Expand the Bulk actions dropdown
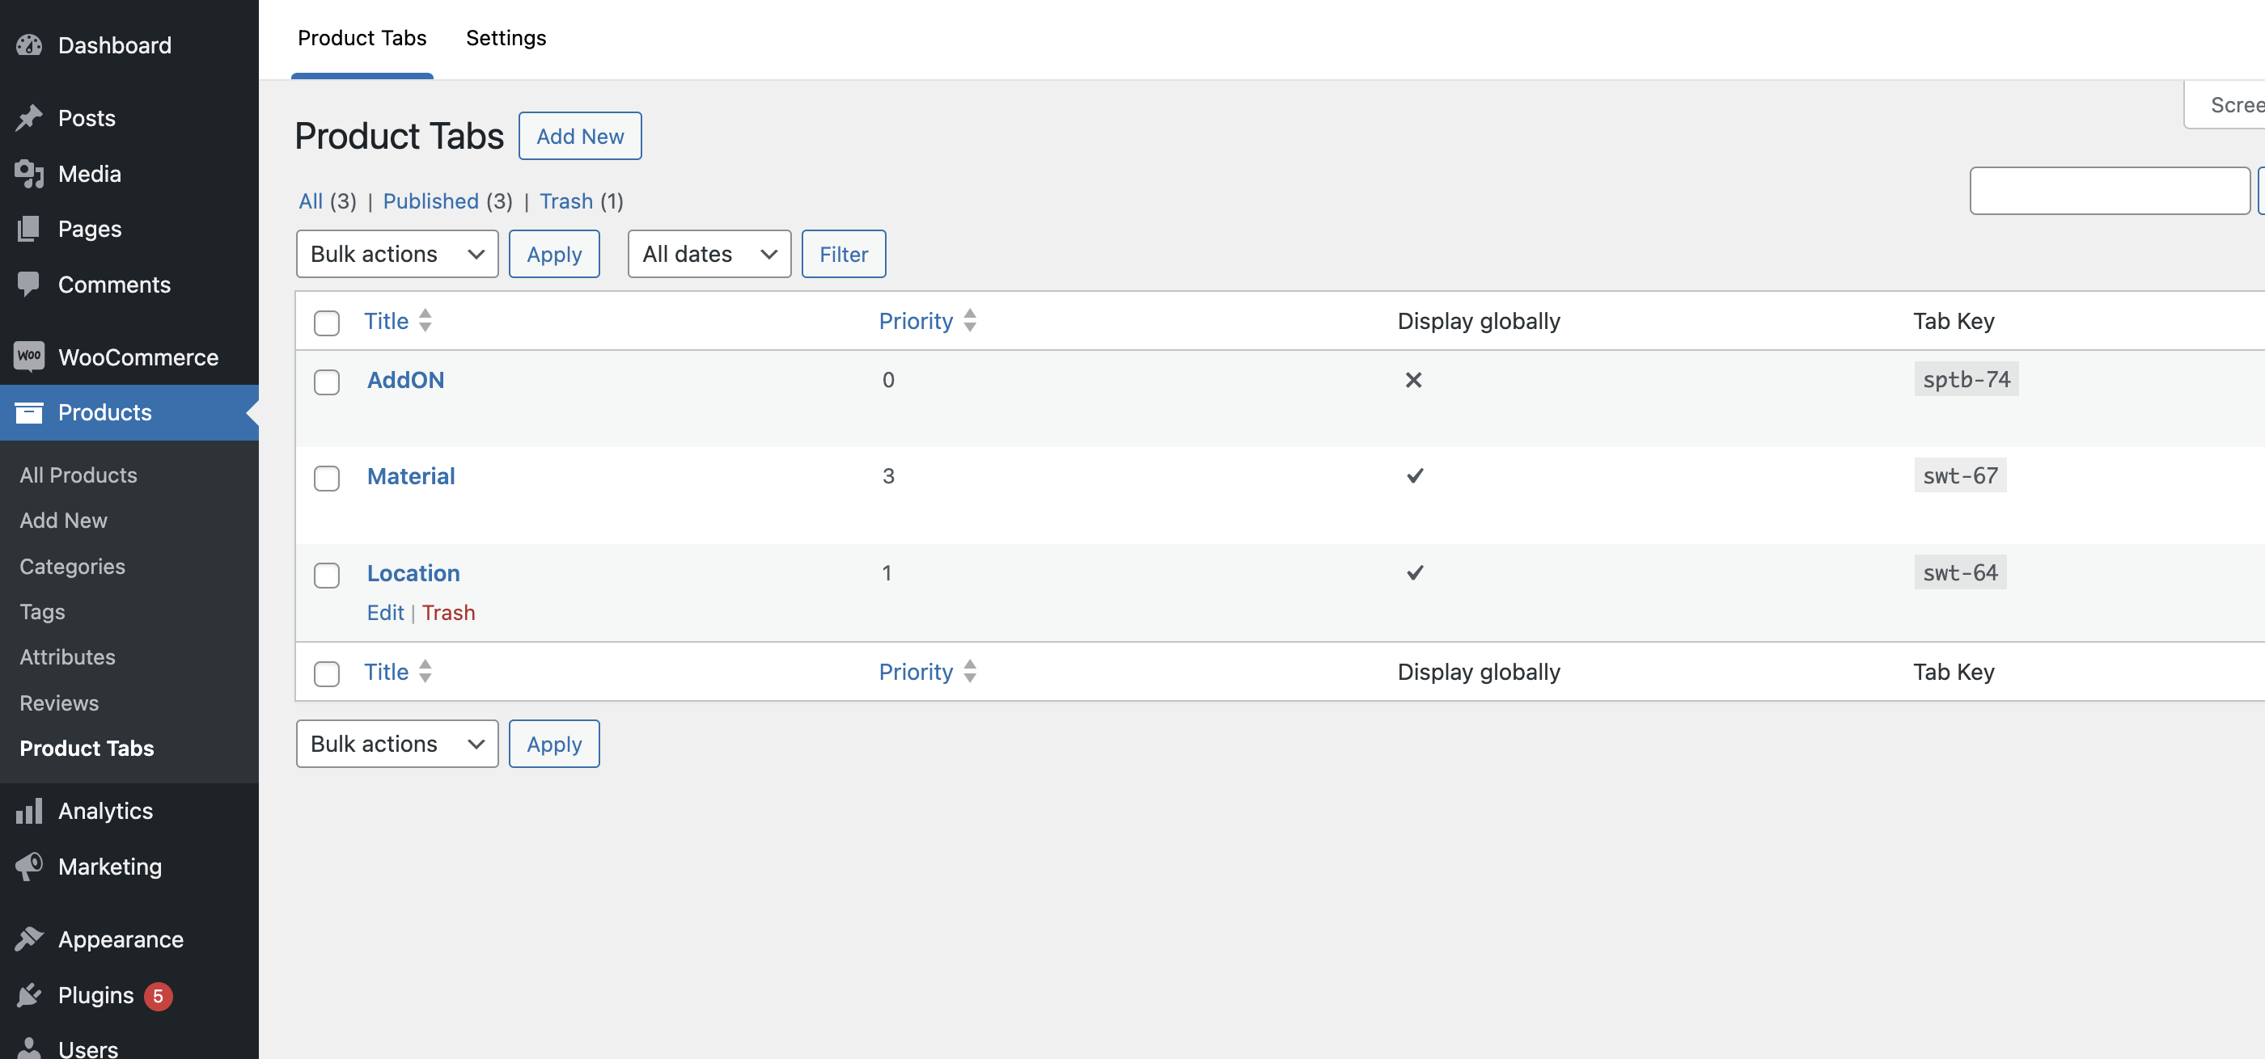This screenshot has width=2265, height=1059. tap(396, 252)
